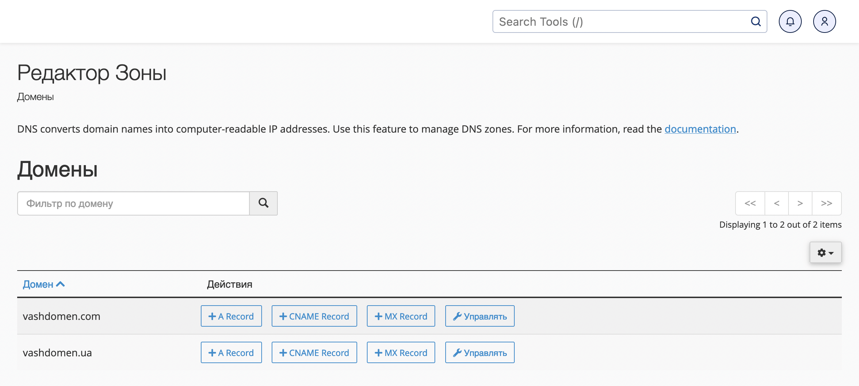This screenshot has height=386, width=859.
Task: Click Управлять for vashdomen.com
Action: [480, 316]
